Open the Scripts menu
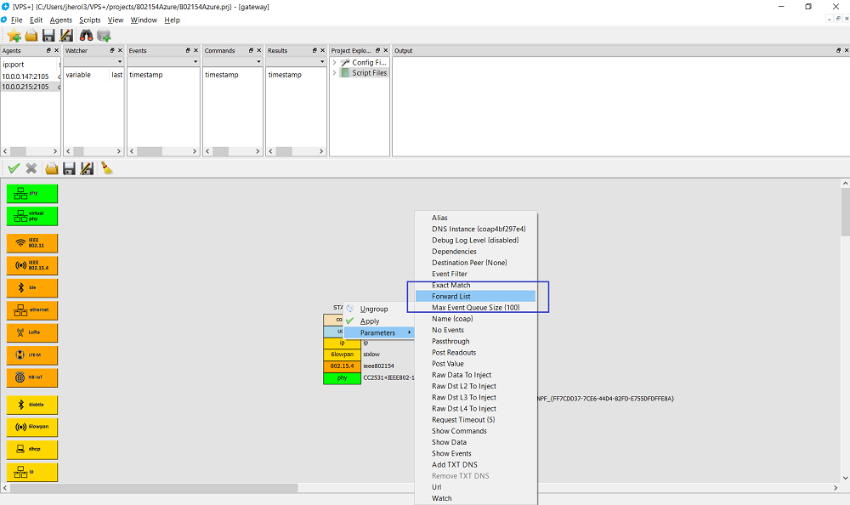Screen dimensions: 850x505 89,20
